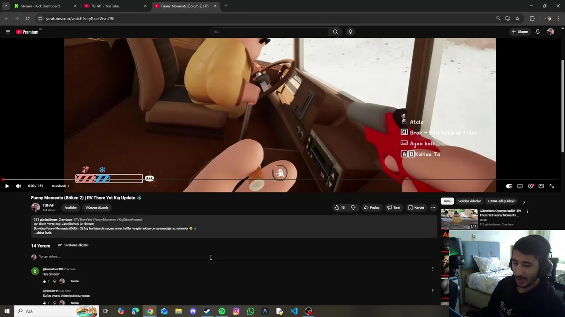Select 'TUHAF adlı yükleyici' filter chip

502,201
